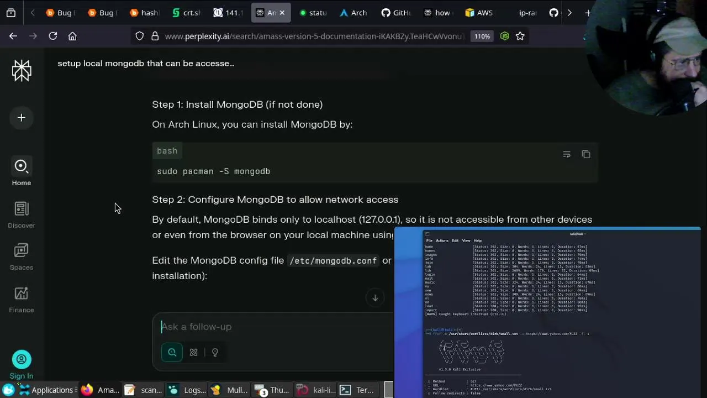Open Spaces in Perplexity sidebar
This screenshot has width=707, height=398.
22,257
